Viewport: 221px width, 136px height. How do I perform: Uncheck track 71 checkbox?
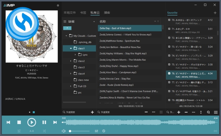[169, 29]
